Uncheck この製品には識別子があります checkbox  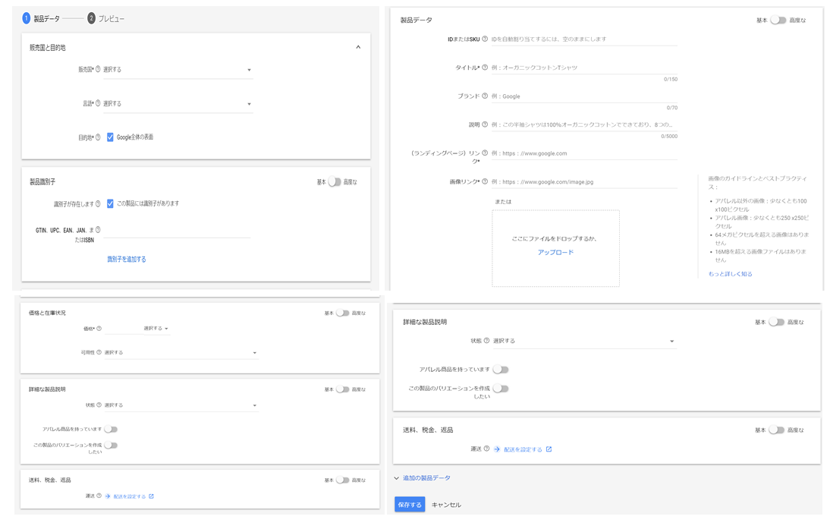tap(110, 203)
